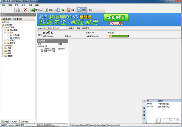182x127 pixels.
Task: Click the printer icon in the toolbar
Action: tap(18, 10)
